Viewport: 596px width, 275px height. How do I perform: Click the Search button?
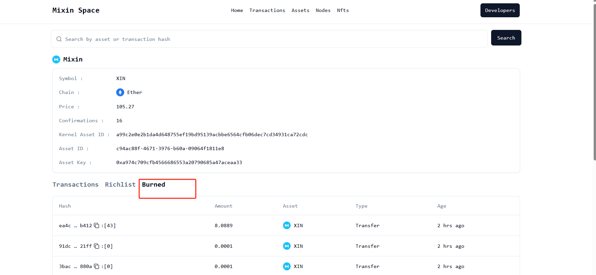(x=506, y=38)
